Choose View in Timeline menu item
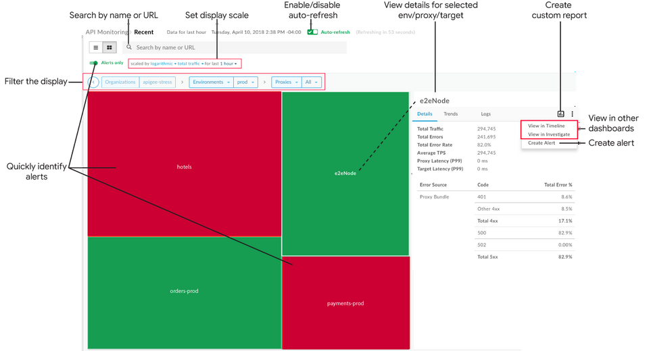The image size is (649, 351). tap(546, 126)
